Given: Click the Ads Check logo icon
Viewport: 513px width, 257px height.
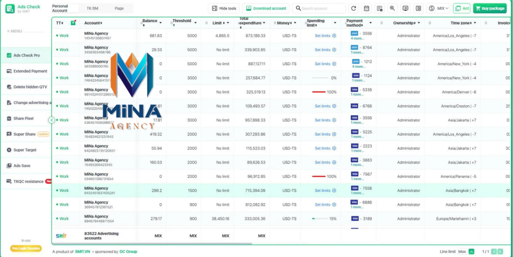Looking at the screenshot, I should (10, 8).
